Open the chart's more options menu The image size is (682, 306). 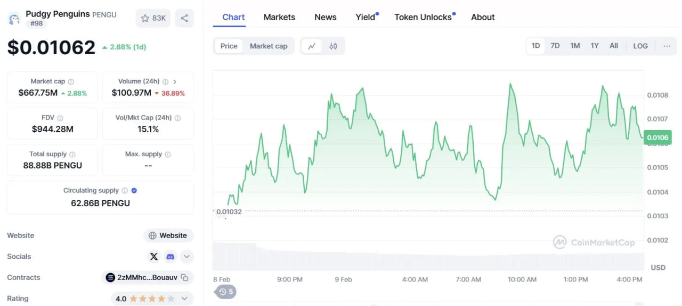point(667,46)
